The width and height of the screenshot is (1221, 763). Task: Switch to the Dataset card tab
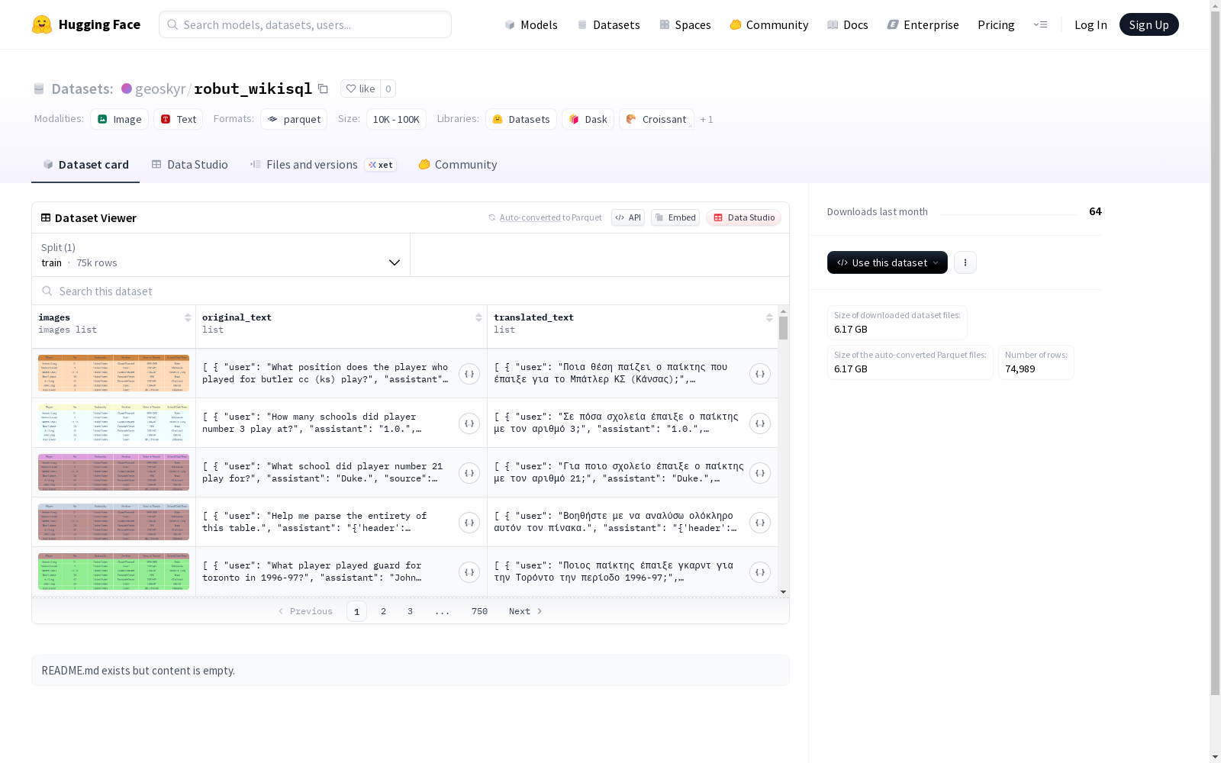pyautogui.click(x=85, y=165)
